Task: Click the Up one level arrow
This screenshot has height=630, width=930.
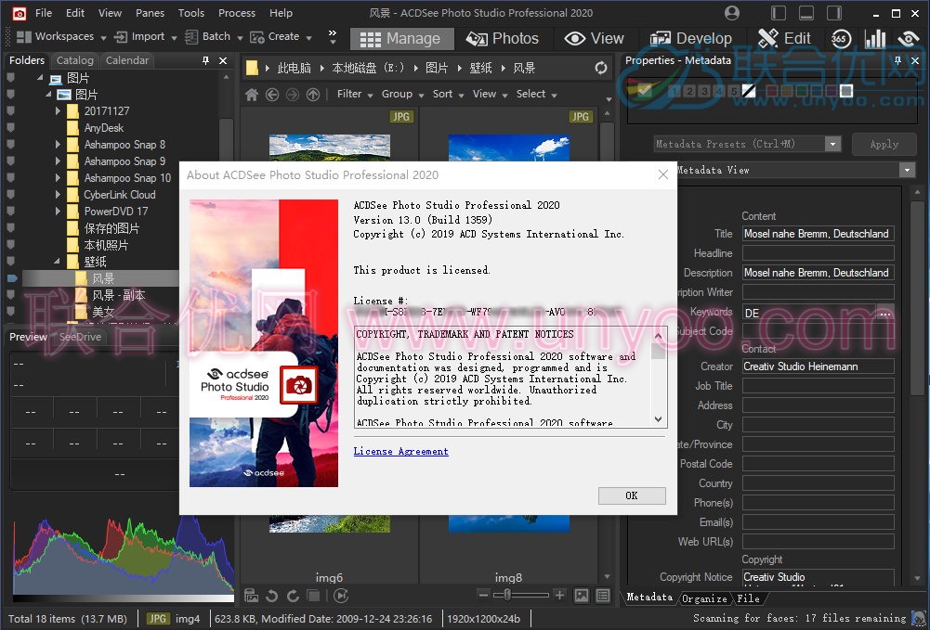Action: point(312,94)
